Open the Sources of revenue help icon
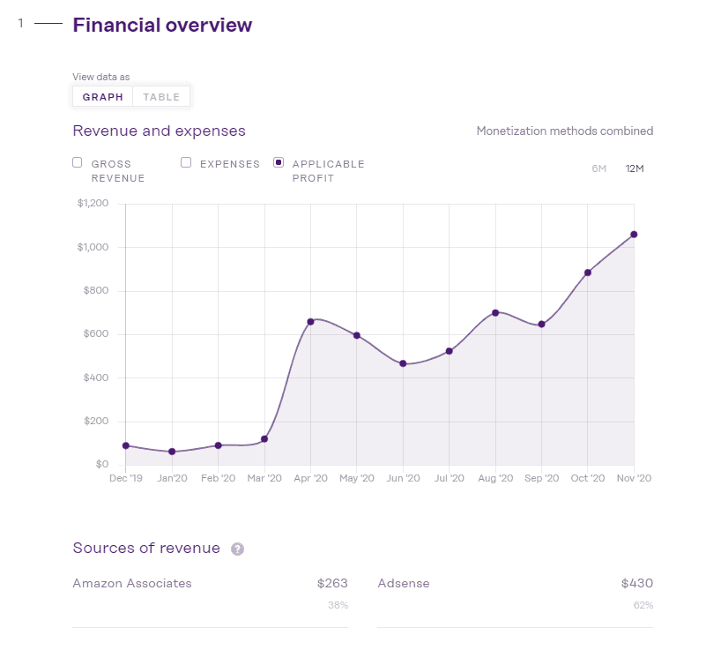 pos(237,549)
